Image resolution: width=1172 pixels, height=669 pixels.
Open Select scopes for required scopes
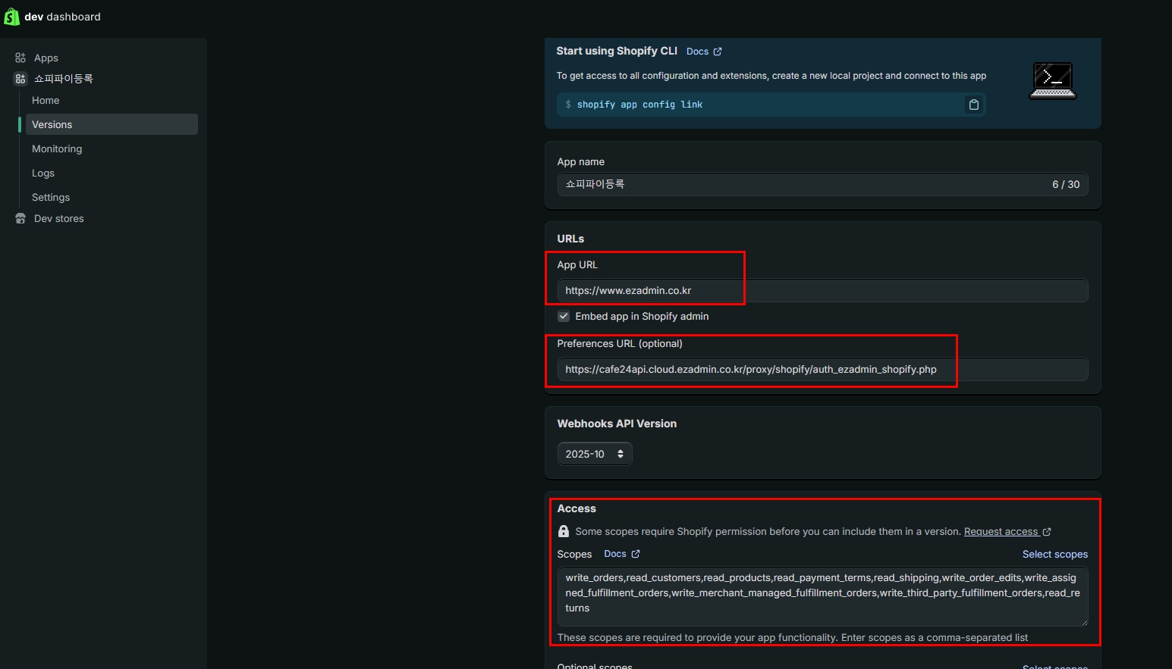[1054, 554]
